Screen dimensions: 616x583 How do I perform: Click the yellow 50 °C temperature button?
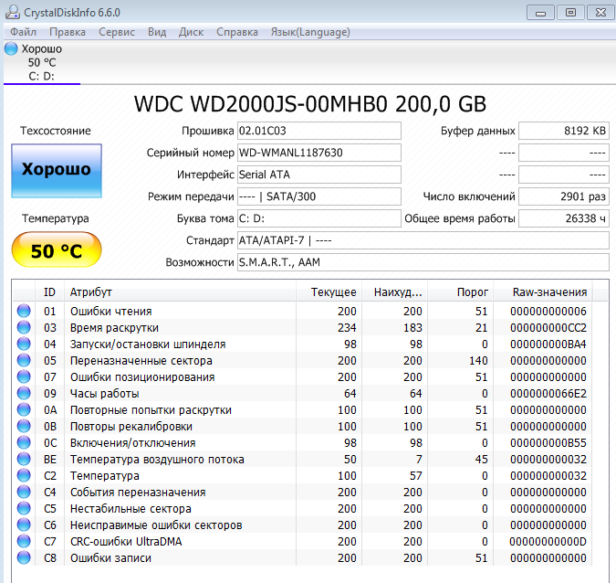(57, 249)
